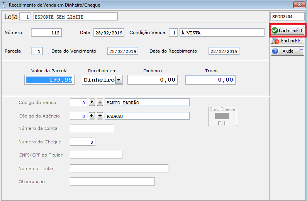Click the application icon in the title bar
Screen dimensions: 307x201
4,5
